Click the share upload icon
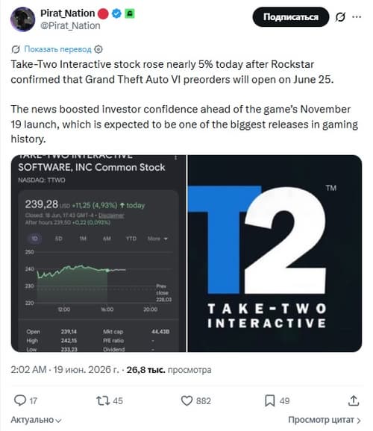The image size is (373, 431). point(354,400)
